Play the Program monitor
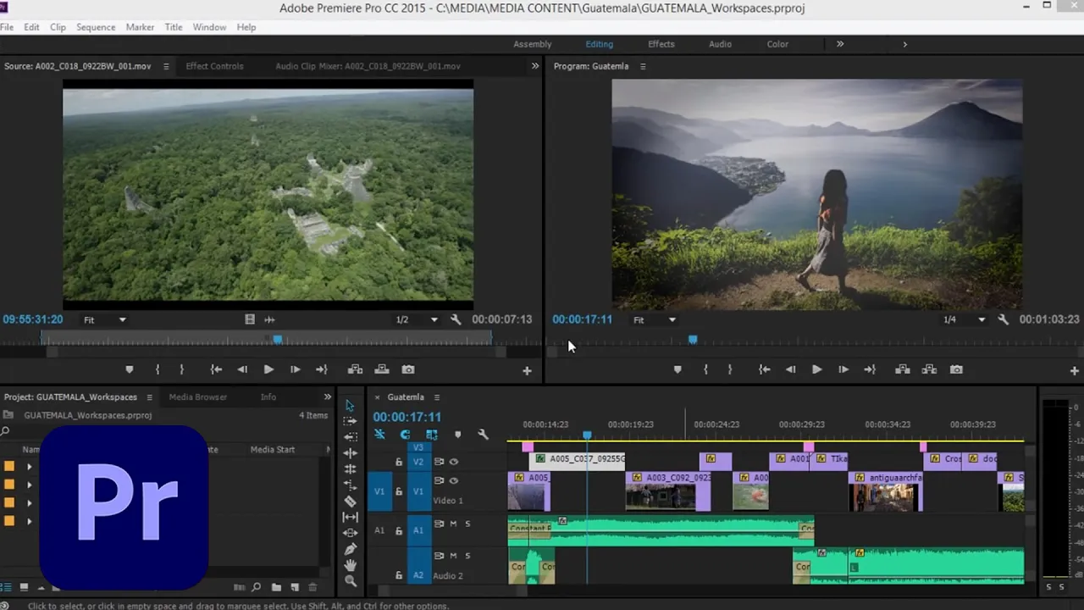1084x610 pixels. [x=816, y=369]
